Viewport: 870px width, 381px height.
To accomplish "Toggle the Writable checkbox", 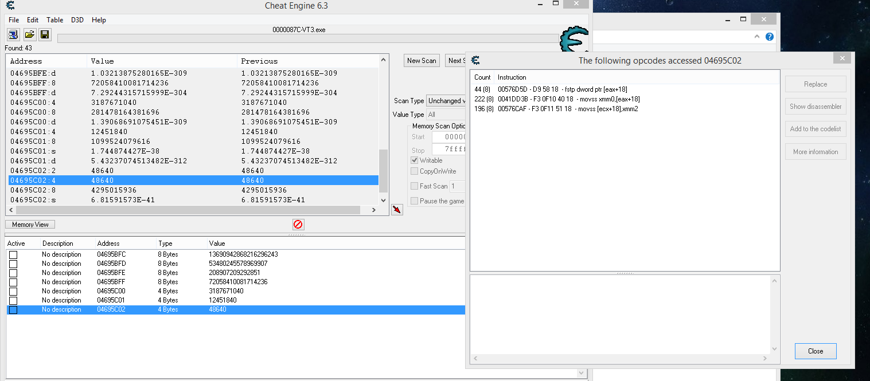I will [415, 160].
